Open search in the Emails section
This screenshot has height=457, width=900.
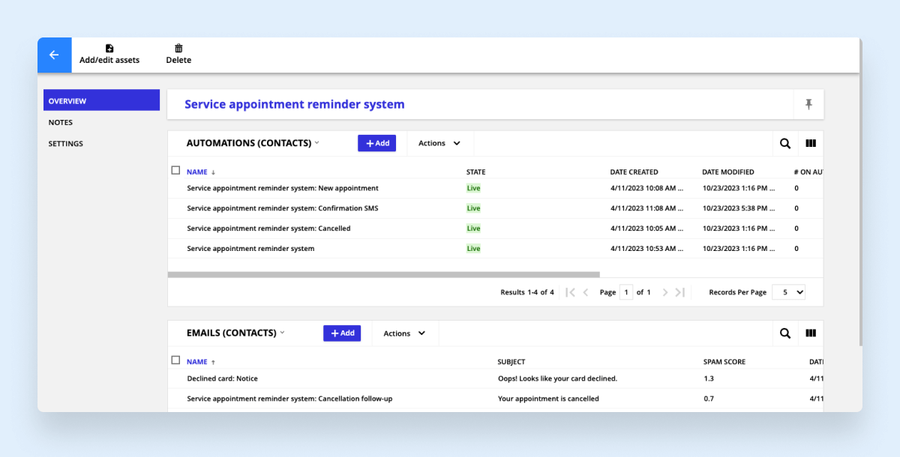(x=784, y=333)
